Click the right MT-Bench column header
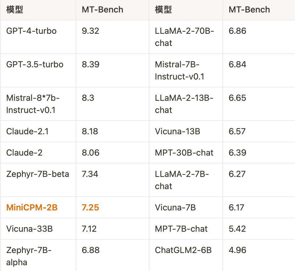Image resolution: width=295 pixels, height=271 pixels. [x=249, y=9]
